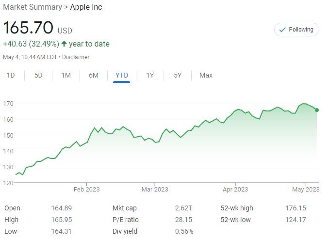Screen dimensions: 329x239
Task: Select the 6M chart range
Action: 94,75
